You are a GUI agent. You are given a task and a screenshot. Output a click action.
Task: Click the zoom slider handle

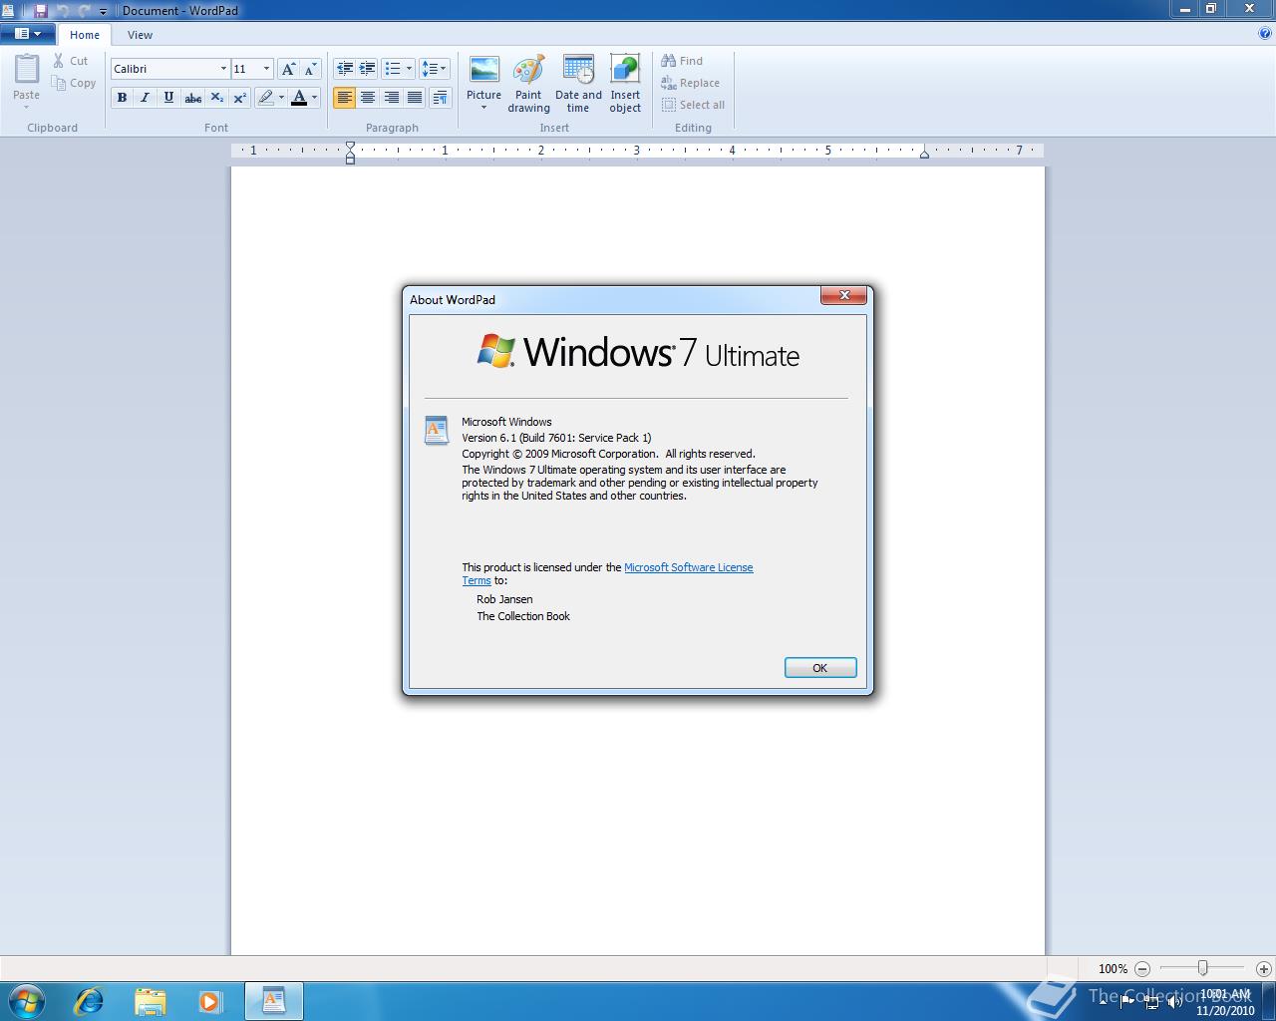[x=1203, y=968]
